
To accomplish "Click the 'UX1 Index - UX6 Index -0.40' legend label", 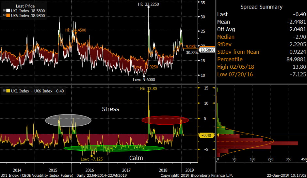I will click(x=38, y=91).
